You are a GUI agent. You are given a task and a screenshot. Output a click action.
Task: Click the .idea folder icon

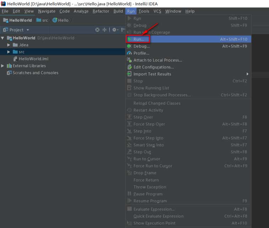(x=15, y=45)
